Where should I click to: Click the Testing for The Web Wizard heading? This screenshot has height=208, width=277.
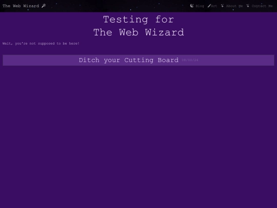(138, 26)
